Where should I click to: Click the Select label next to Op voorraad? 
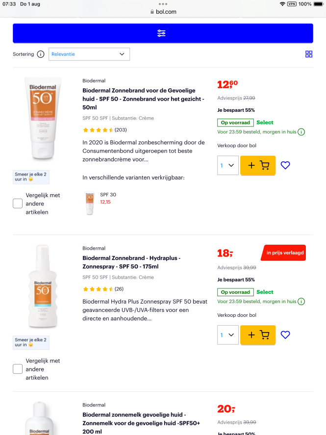click(x=264, y=122)
